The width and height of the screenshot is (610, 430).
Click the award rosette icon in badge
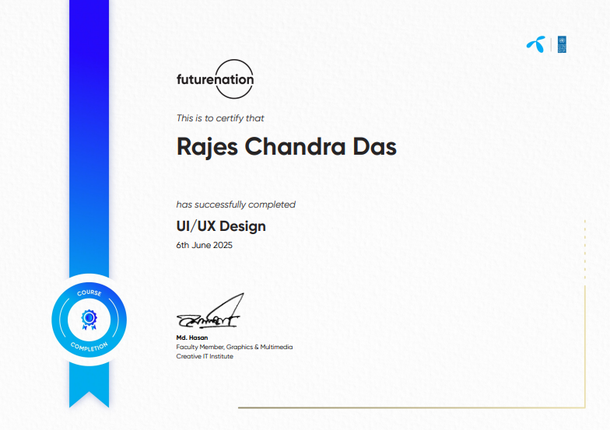[89, 320]
